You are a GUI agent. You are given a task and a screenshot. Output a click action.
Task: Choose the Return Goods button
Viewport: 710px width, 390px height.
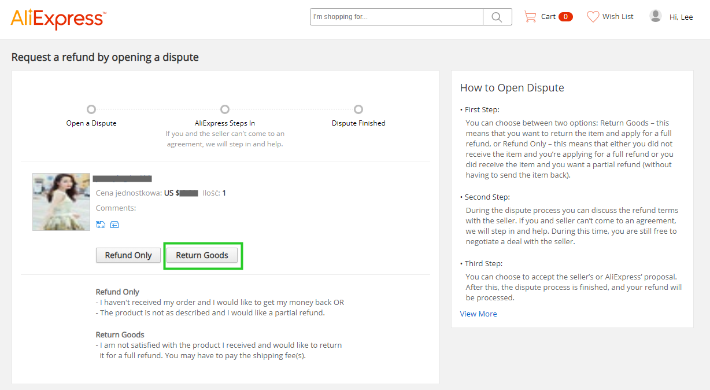click(x=202, y=255)
